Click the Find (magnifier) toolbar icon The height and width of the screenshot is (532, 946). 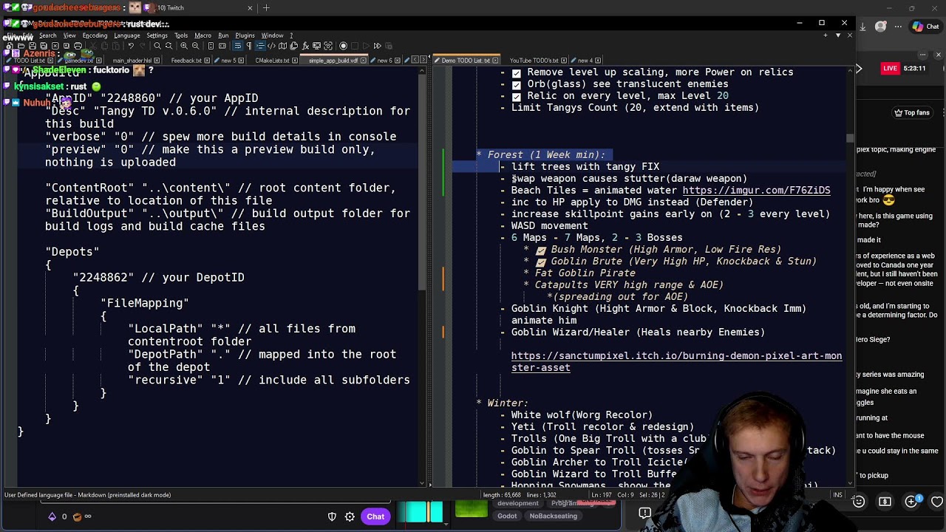click(x=157, y=46)
